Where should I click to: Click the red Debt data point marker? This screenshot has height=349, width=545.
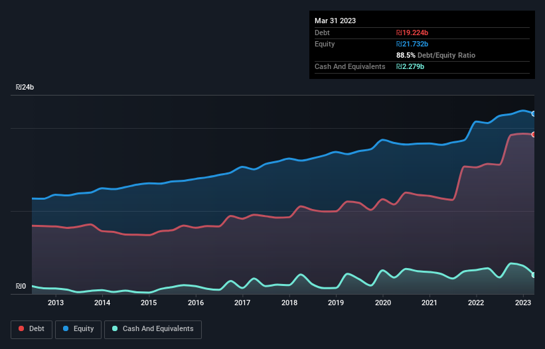(534, 135)
